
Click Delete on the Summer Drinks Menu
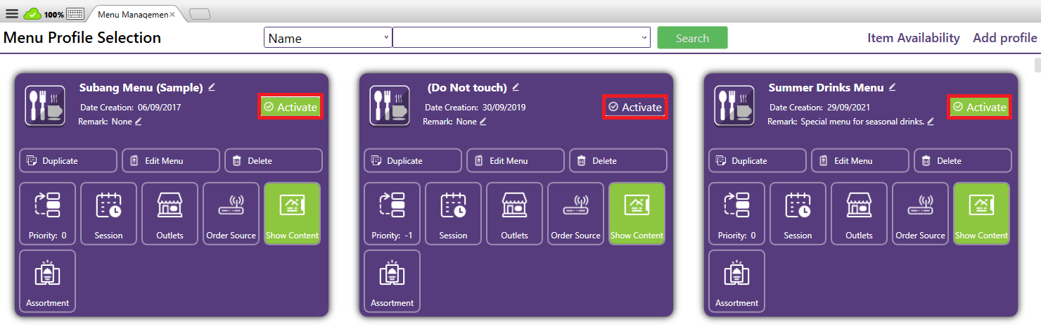coord(962,160)
